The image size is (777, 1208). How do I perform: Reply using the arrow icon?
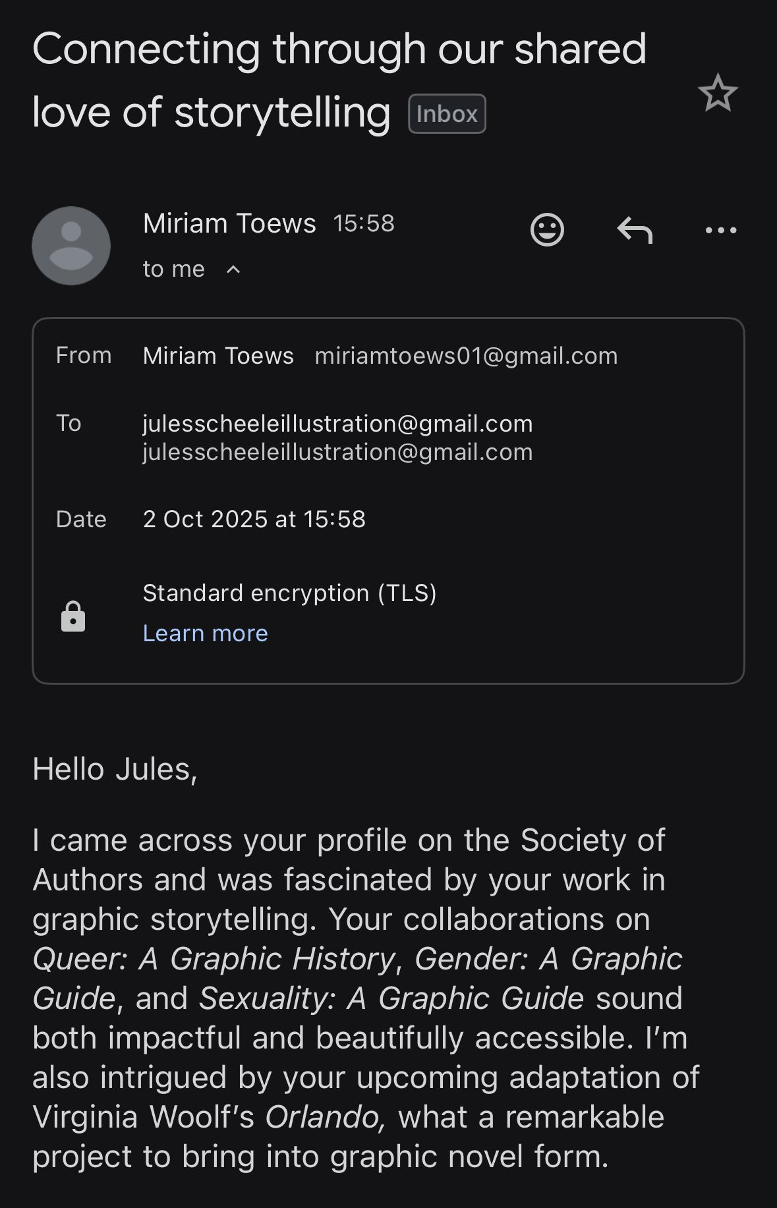pos(635,230)
